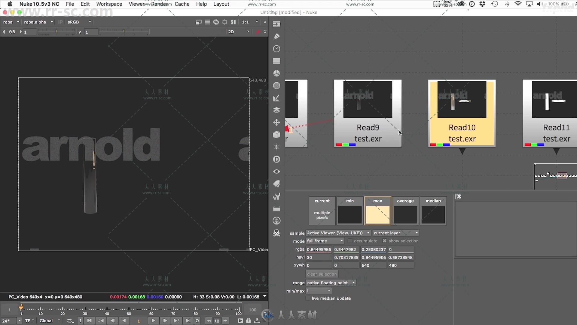Open the Cache menu
Screen dimensions: 577x325
(182, 4)
